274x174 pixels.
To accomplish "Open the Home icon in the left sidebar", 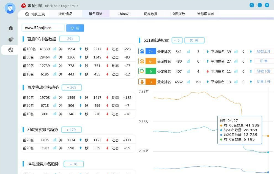I will pos(10,28).
